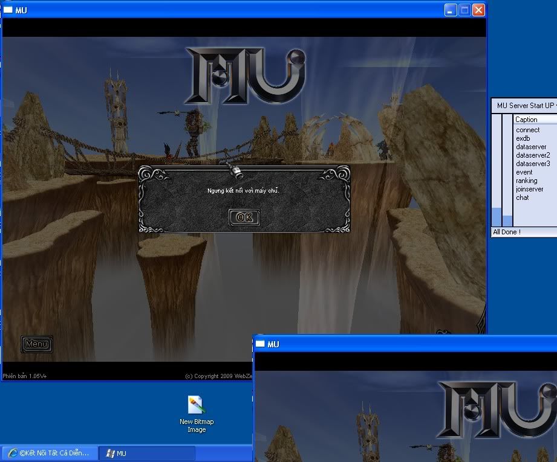Click the 'Phiên bản 1.05V+' version text
The width and height of the screenshot is (557, 462).
25,376
